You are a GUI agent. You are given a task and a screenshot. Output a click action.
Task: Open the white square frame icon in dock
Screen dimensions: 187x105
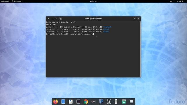[109, 101]
